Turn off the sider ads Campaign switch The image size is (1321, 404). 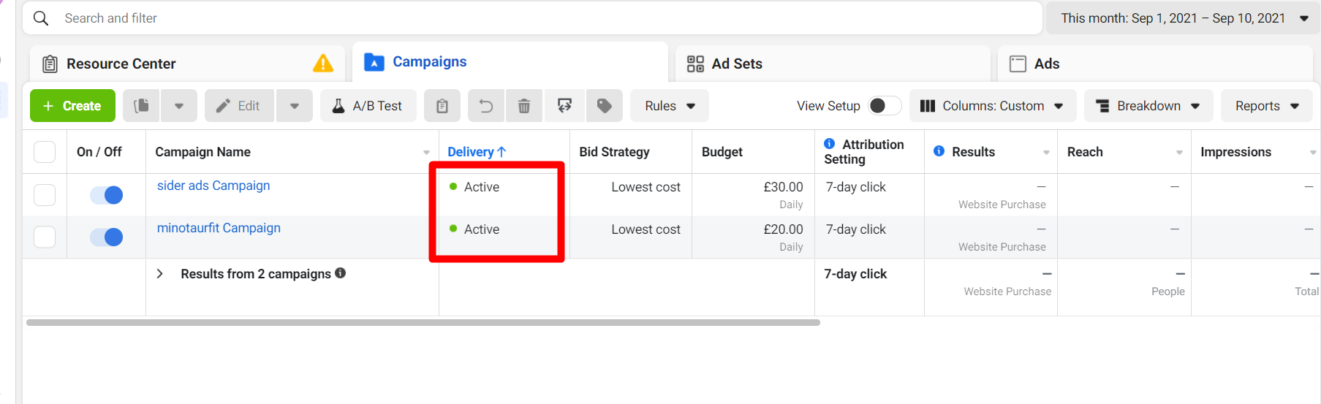pyautogui.click(x=107, y=195)
